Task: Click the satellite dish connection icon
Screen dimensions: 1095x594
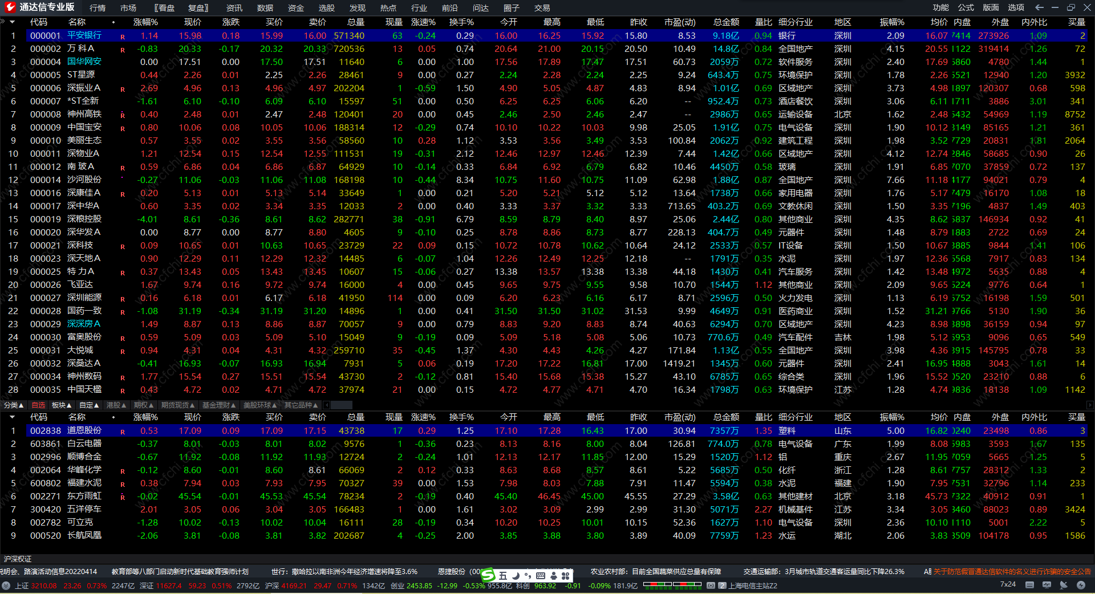Action: [1064, 585]
